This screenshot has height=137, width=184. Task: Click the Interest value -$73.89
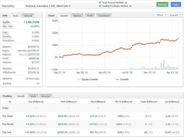pos(35,62)
